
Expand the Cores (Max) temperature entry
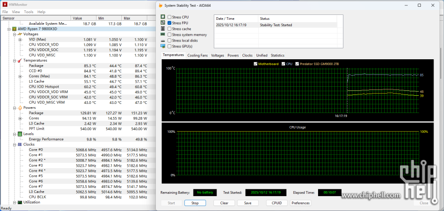tap(20, 76)
